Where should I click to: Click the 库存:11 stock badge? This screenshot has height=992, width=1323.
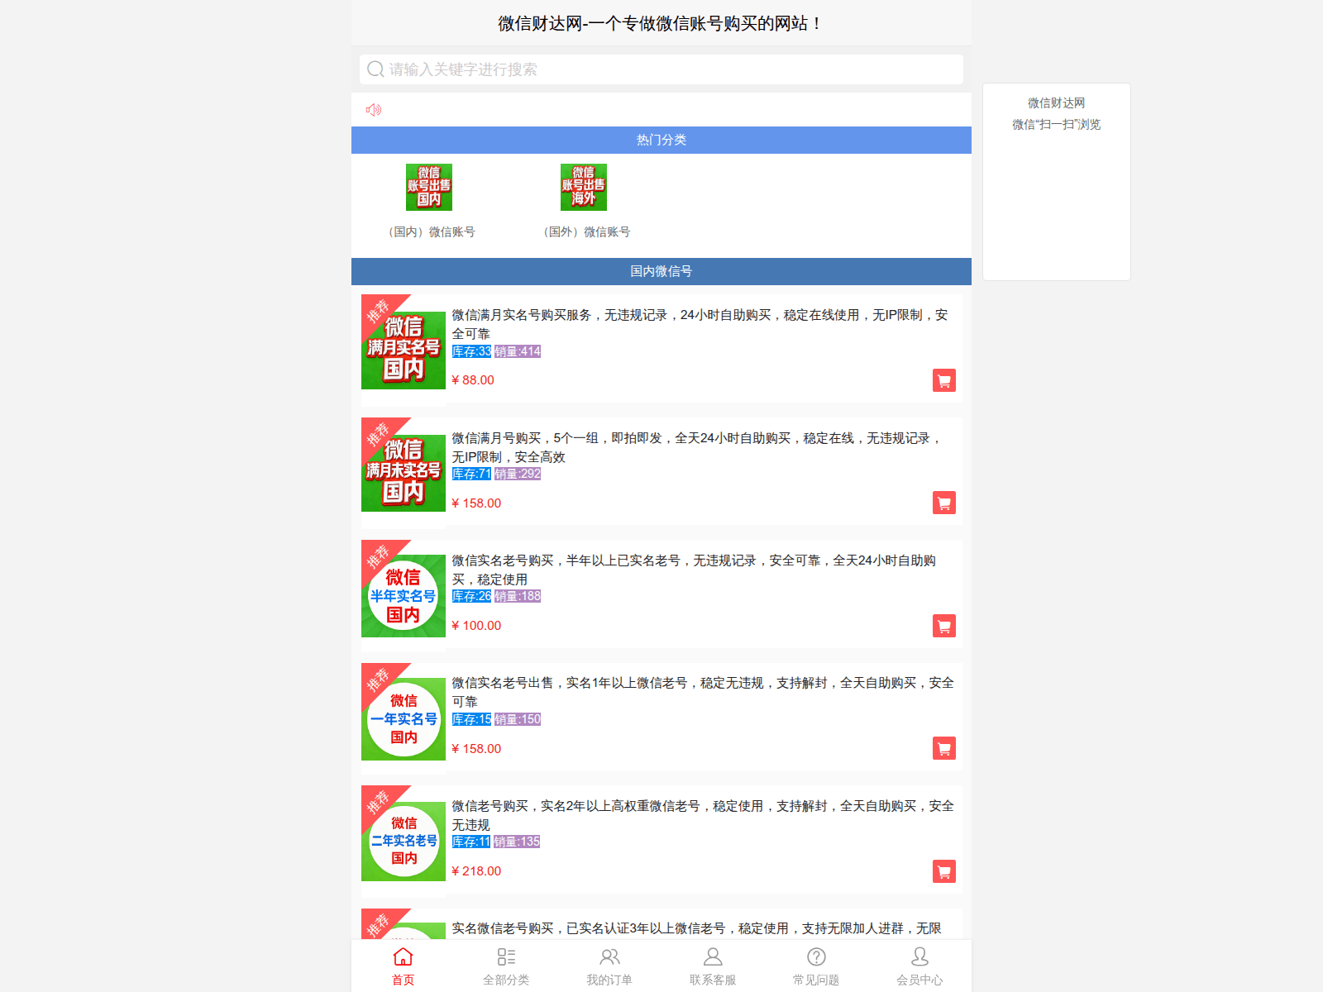pos(471,842)
